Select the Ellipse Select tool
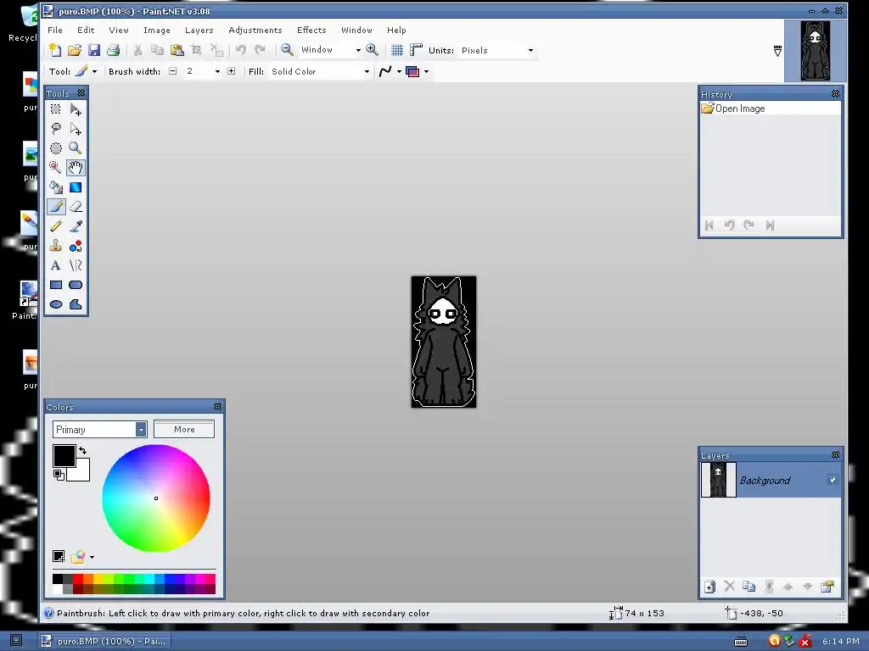 tap(56, 147)
